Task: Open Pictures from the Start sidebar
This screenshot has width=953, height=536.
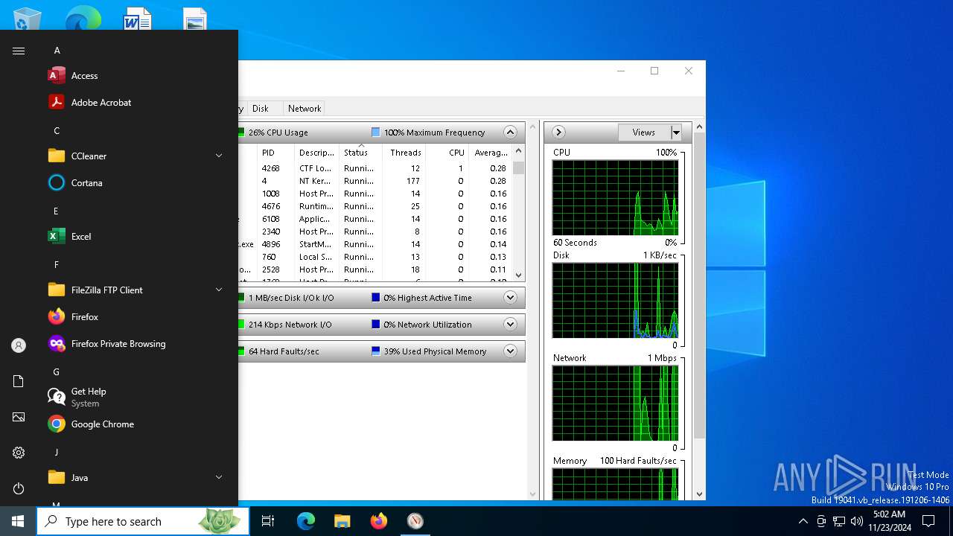Action: click(19, 417)
